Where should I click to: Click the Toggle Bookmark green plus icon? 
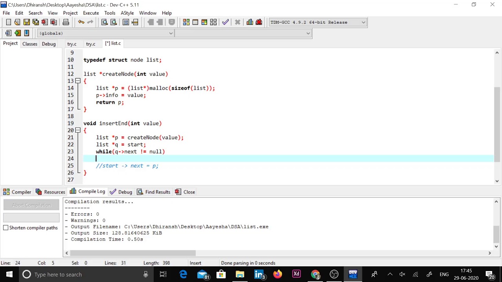tap(17, 33)
